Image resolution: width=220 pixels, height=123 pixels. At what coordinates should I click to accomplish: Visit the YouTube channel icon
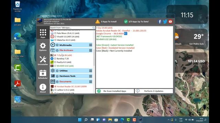[x=170, y=22]
